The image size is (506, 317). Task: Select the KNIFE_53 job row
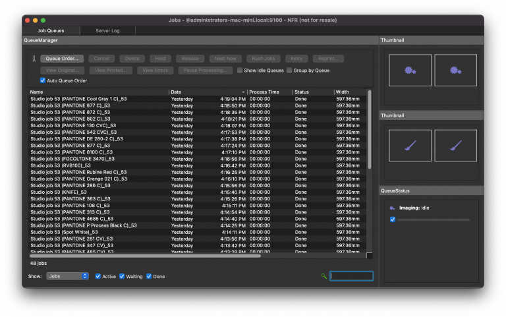point(198,192)
